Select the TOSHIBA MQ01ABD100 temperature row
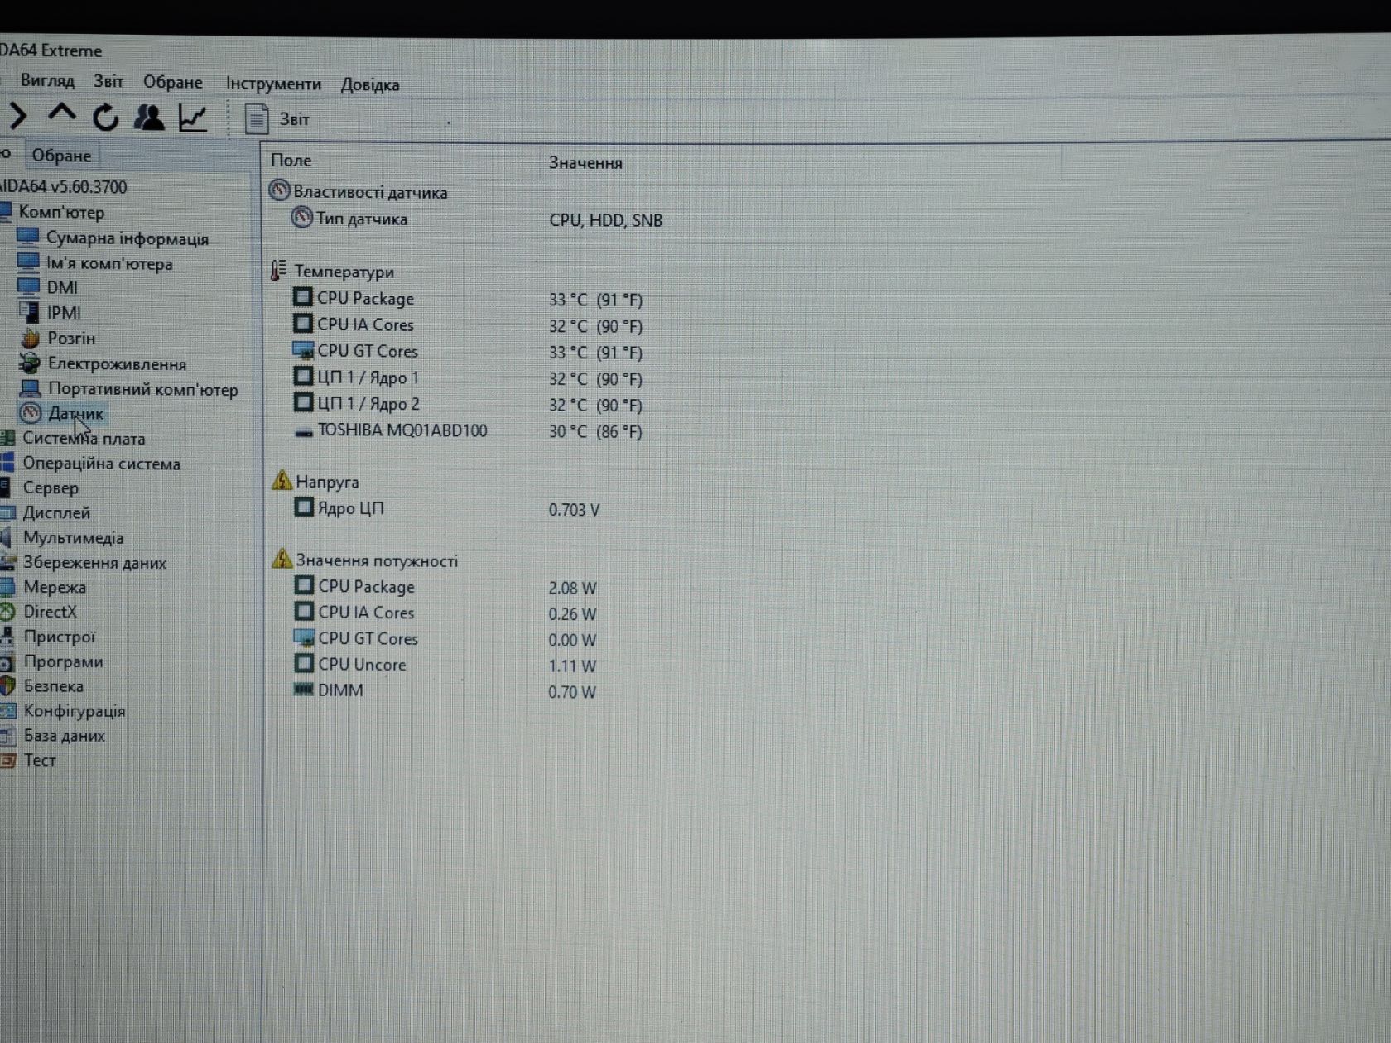 pos(469,431)
